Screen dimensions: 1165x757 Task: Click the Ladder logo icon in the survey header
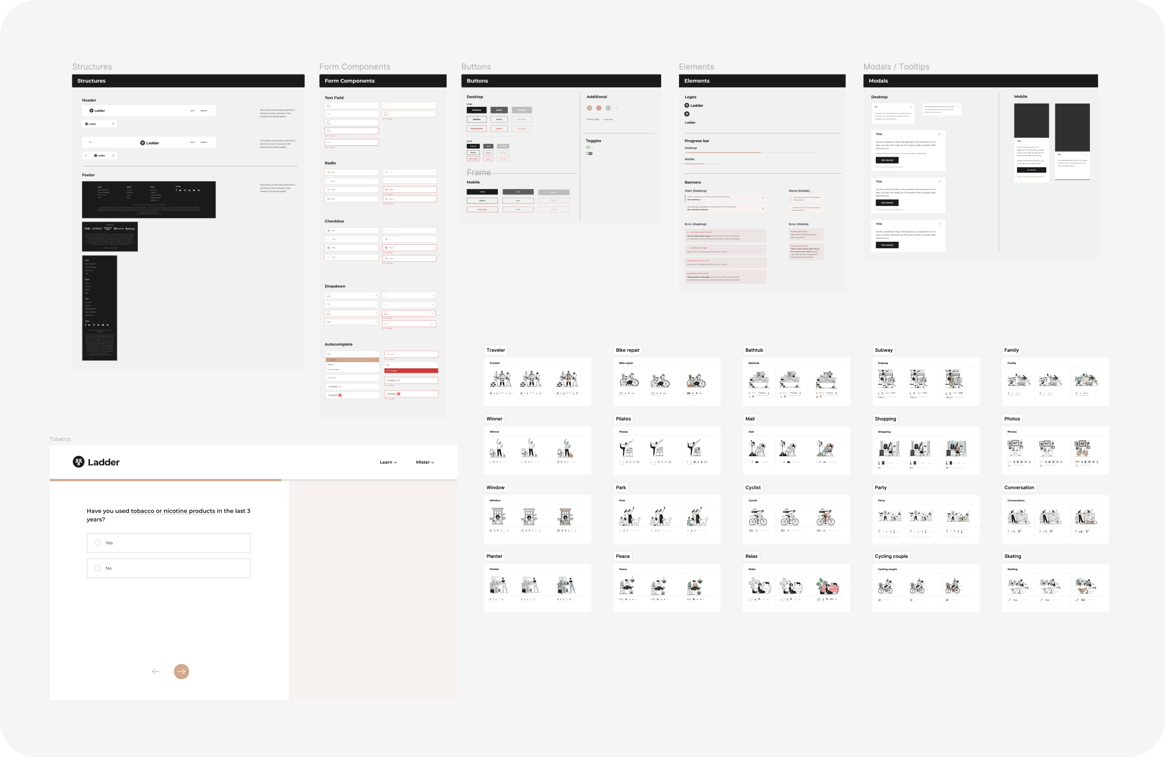(78, 461)
